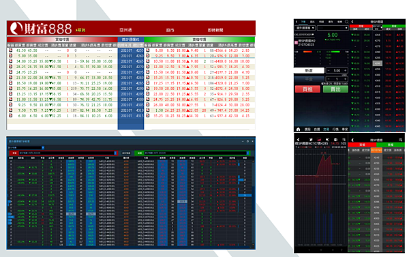Increase the price with the plus beside 5.00
Screen dimensions: 409x257
tap(346, 70)
